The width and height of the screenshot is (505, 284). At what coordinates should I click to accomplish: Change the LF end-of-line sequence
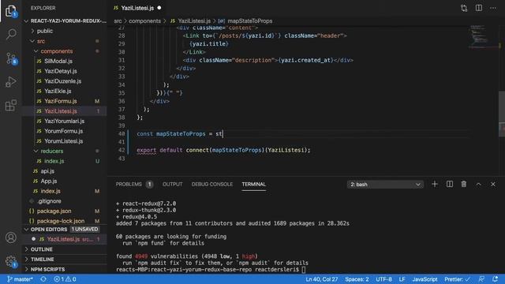tap(402, 279)
